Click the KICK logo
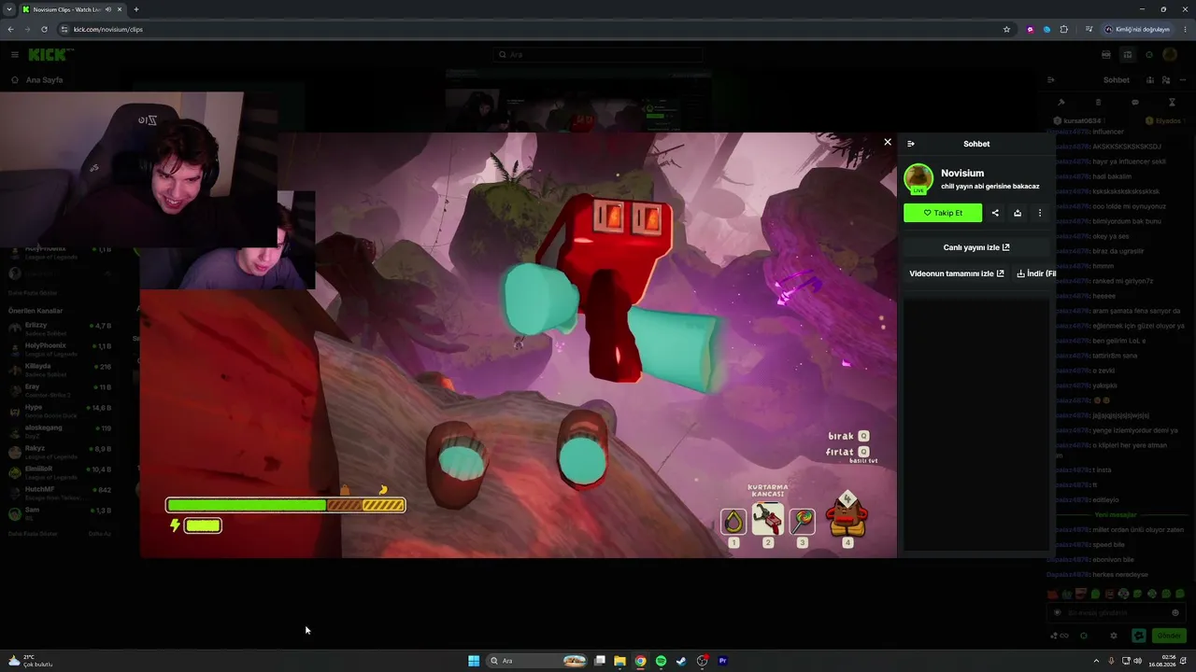The image size is (1196, 672). [x=49, y=55]
